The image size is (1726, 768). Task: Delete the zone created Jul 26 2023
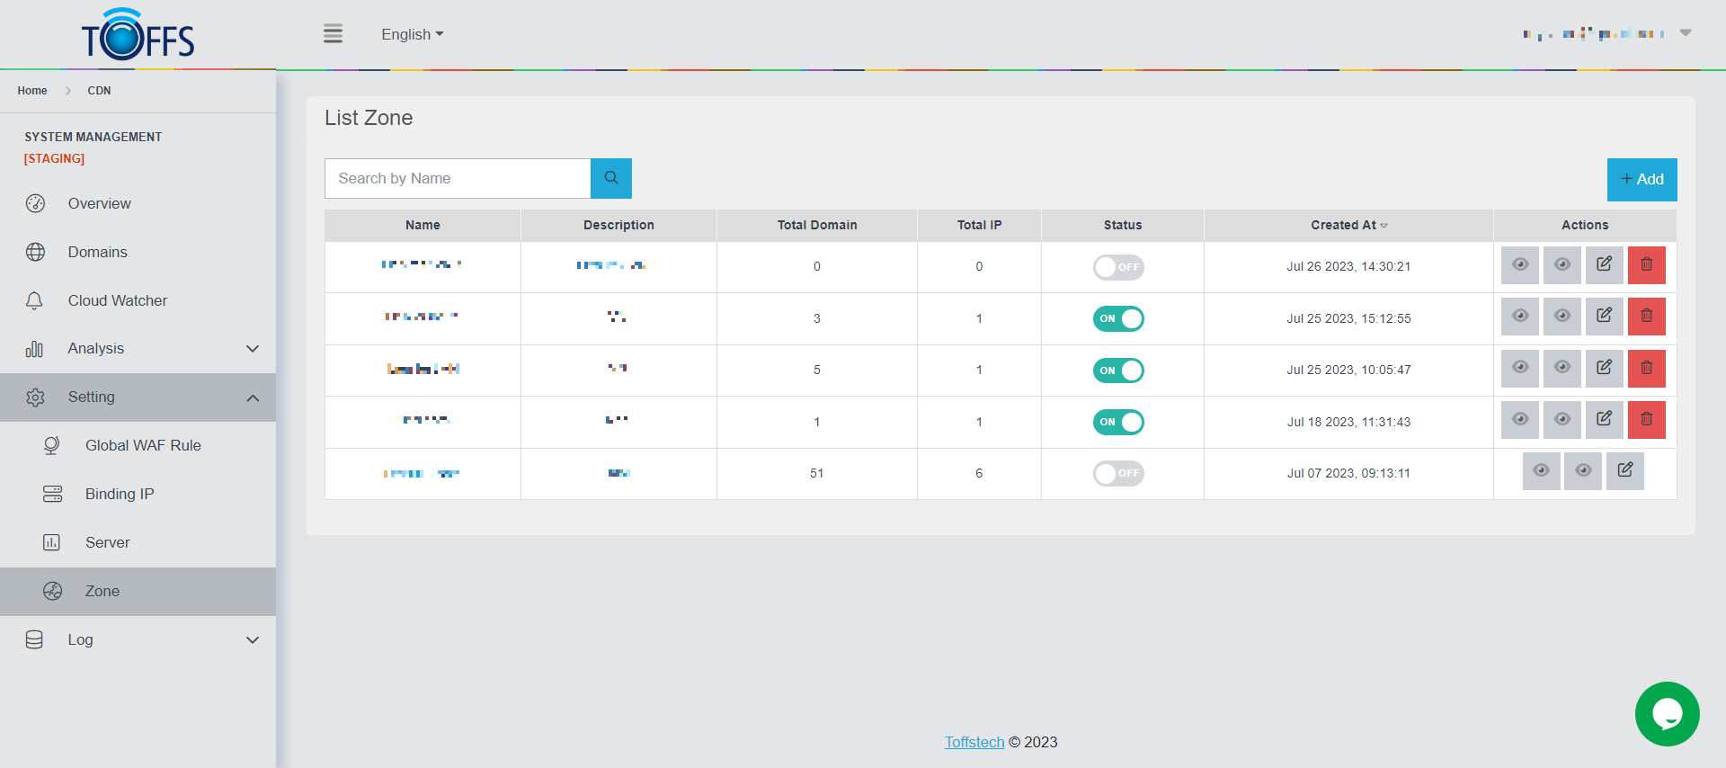(1646, 265)
